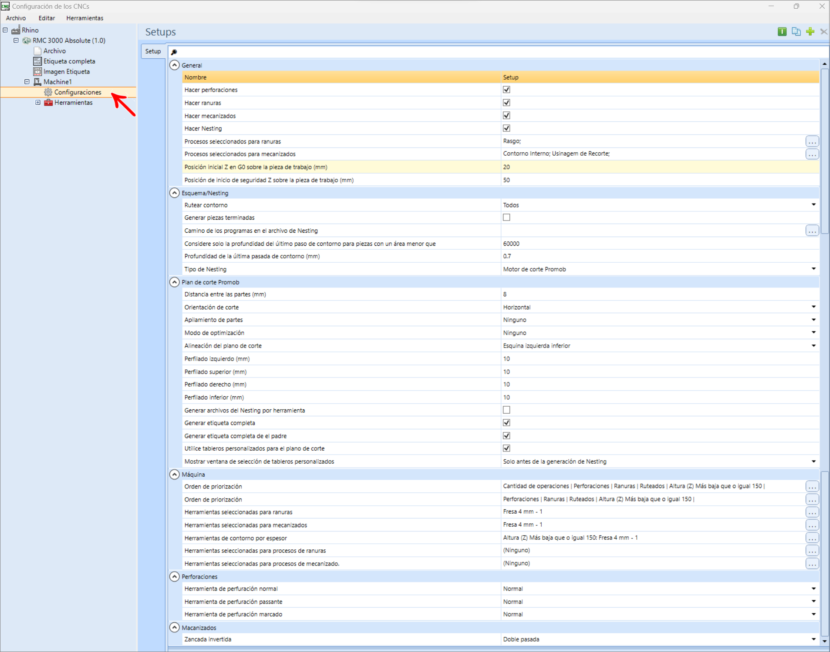Edit Profundidad de la última pasada value 0.7

click(660, 256)
